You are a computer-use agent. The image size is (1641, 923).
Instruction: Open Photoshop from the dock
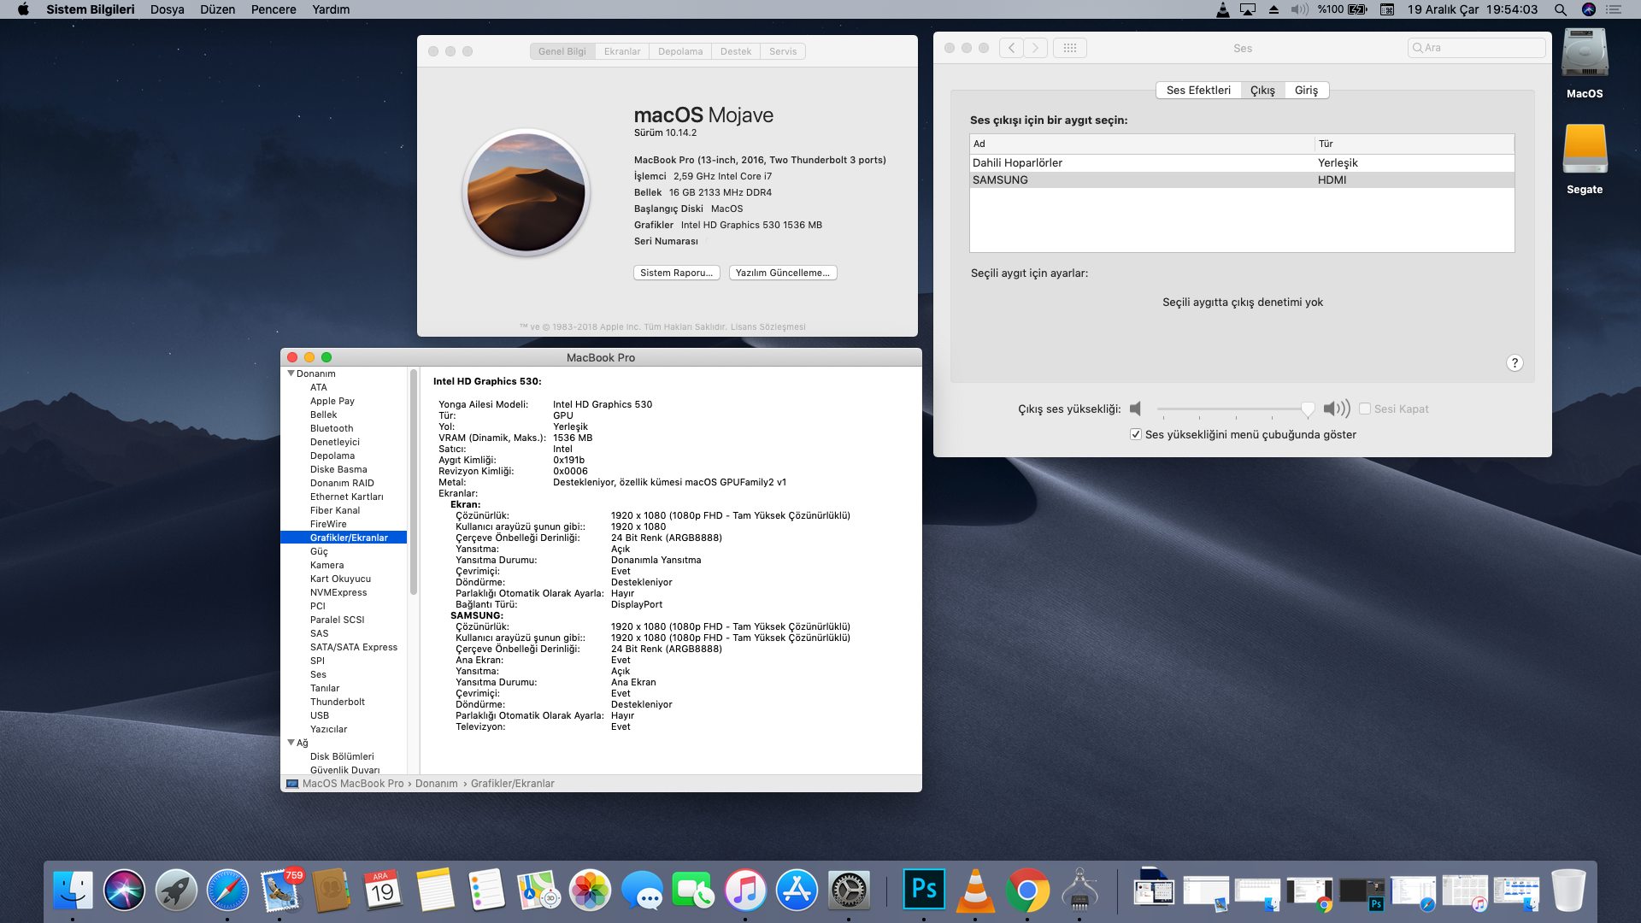pos(924,890)
